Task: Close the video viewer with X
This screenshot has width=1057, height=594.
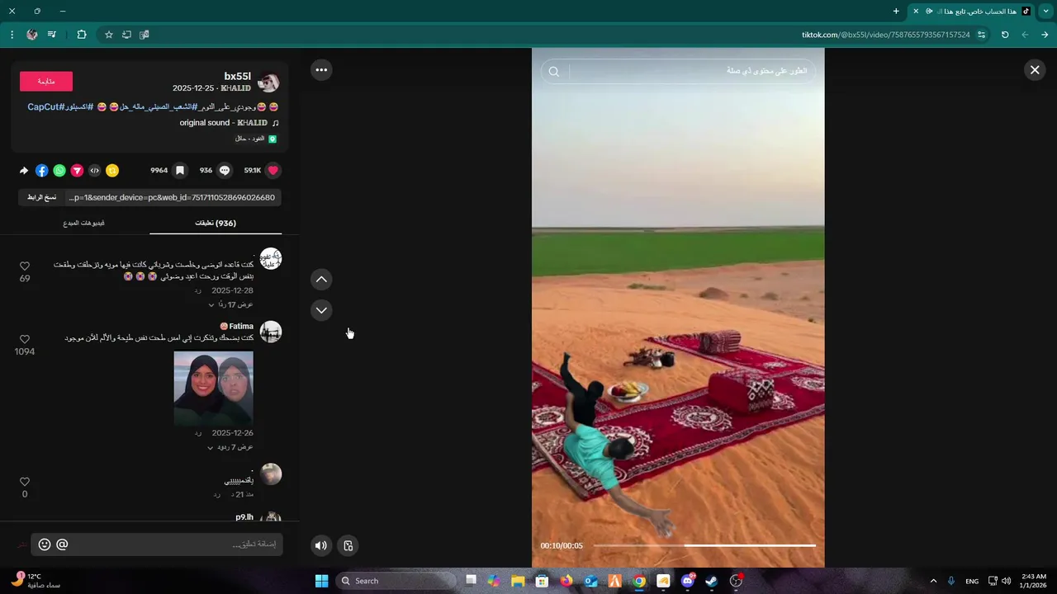Action: pos(1034,70)
